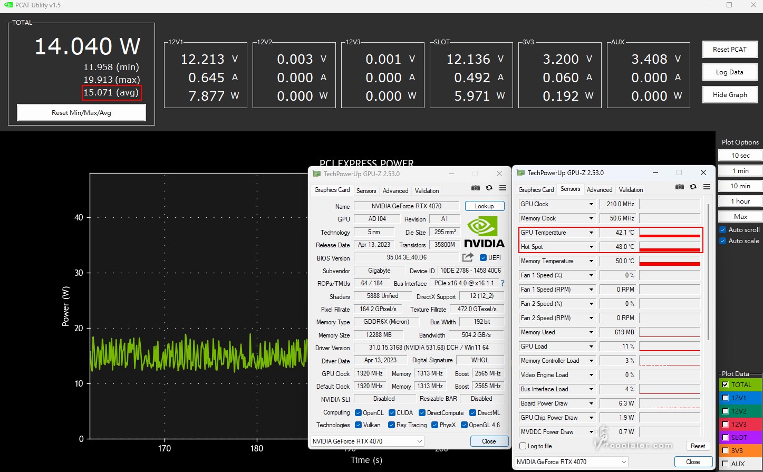Click the screenshot camera icon in Graphics Card GPU-Z window
This screenshot has width=763, height=472.
(x=476, y=188)
